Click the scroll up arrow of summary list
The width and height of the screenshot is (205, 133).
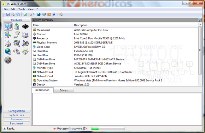click(200, 25)
